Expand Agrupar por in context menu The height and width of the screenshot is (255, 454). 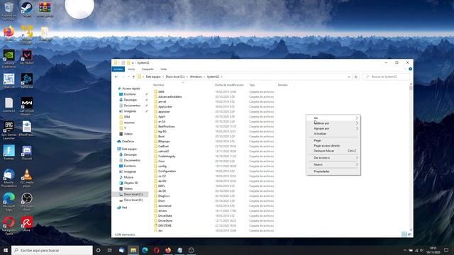pos(333,128)
